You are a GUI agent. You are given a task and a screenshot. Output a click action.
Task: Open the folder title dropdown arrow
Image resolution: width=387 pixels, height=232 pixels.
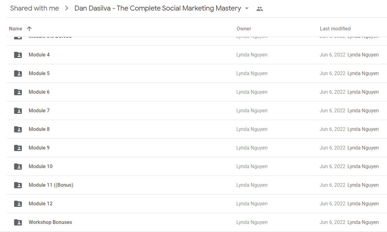[247, 8]
